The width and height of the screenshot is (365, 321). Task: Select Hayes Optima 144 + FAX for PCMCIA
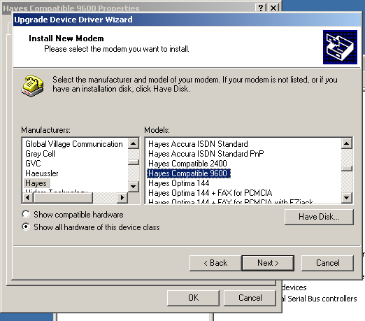210,193
